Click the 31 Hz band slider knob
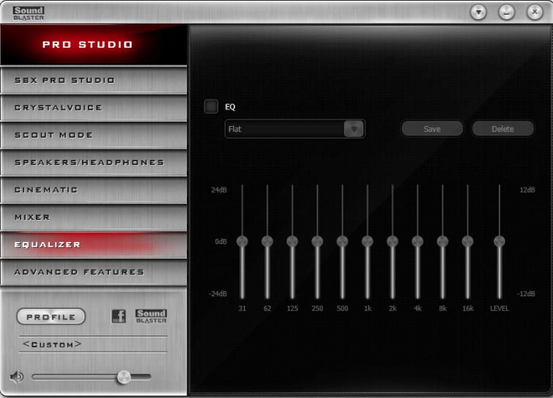This screenshot has width=553, height=398. pyautogui.click(x=242, y=241)
